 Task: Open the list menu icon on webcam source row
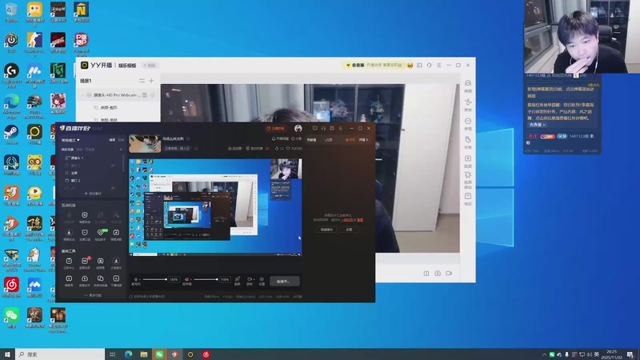(145, 95)
